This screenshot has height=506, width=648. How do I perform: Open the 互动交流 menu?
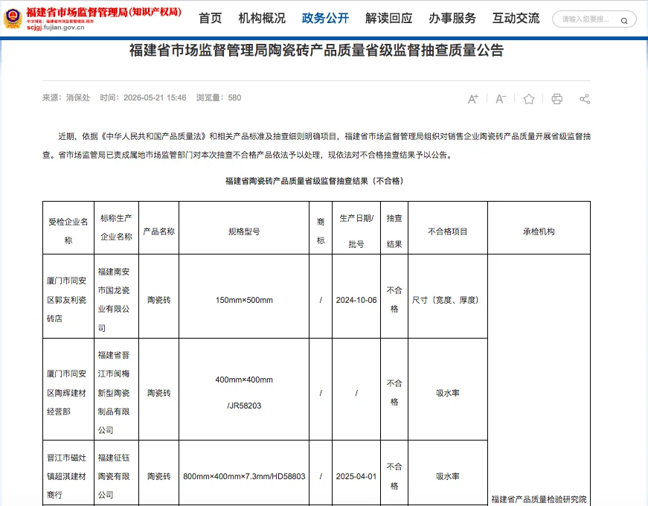point(516,18)
